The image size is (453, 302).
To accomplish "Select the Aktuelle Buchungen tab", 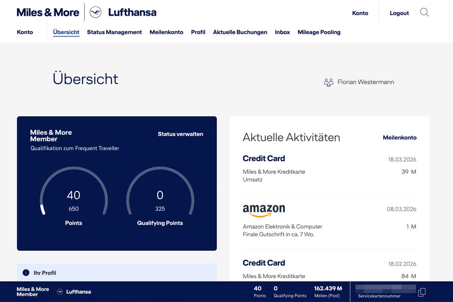I will 240,32.
